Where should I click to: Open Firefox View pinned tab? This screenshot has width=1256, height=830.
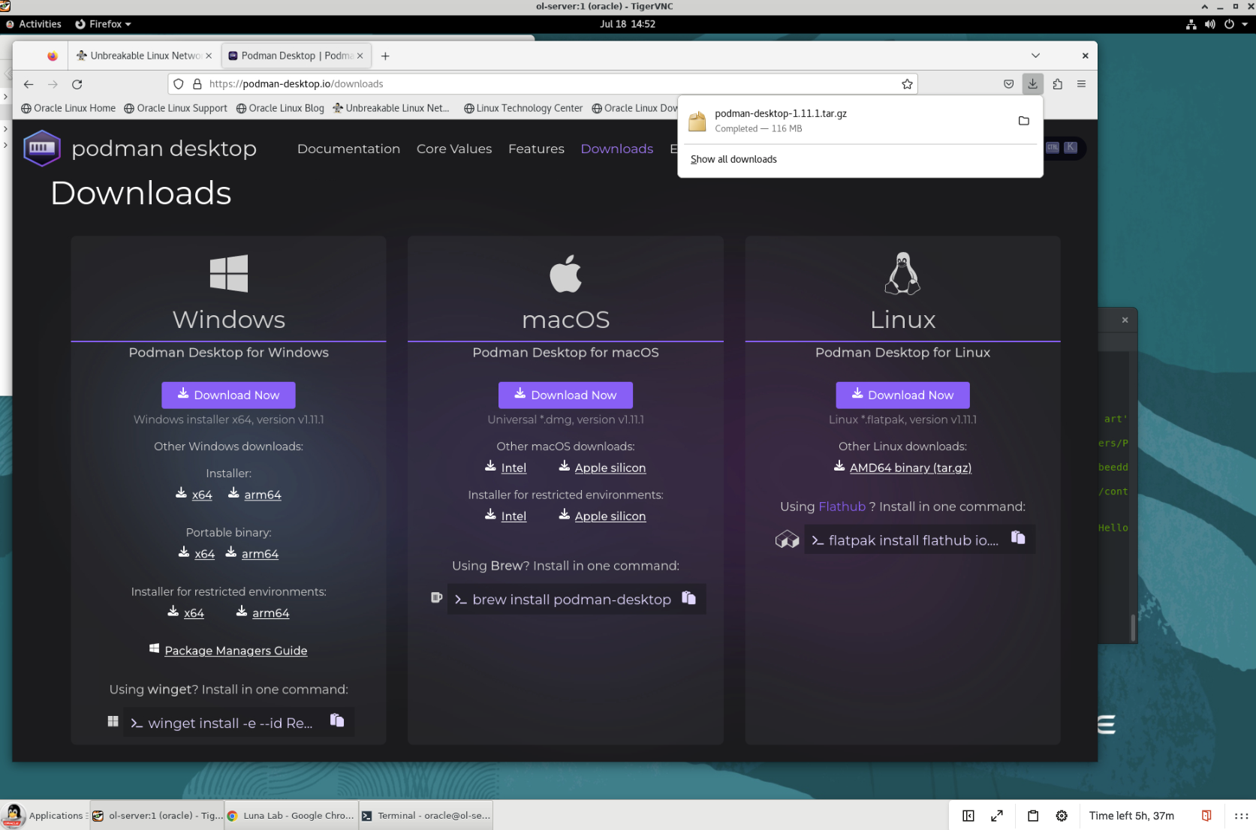click(52, 56)
